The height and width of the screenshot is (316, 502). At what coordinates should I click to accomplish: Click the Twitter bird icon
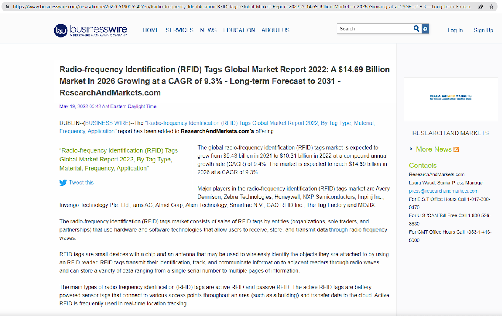tap(63, 183)
